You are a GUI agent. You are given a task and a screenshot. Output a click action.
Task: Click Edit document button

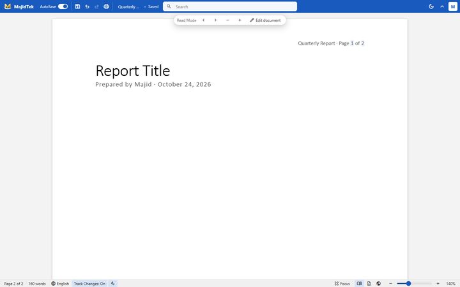tap(265, 20)
